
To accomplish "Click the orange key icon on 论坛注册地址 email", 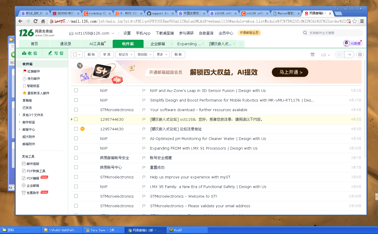I will (82, 129).
